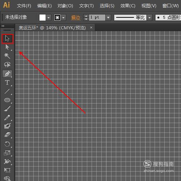
Task: Select the Scale tool
Action: point(7,153)
